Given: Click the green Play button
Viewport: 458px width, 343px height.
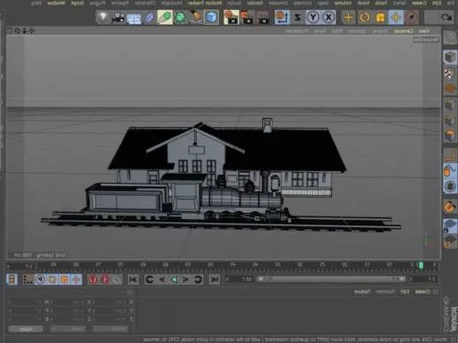Looking at the screenshot, I should pos(174,279).
